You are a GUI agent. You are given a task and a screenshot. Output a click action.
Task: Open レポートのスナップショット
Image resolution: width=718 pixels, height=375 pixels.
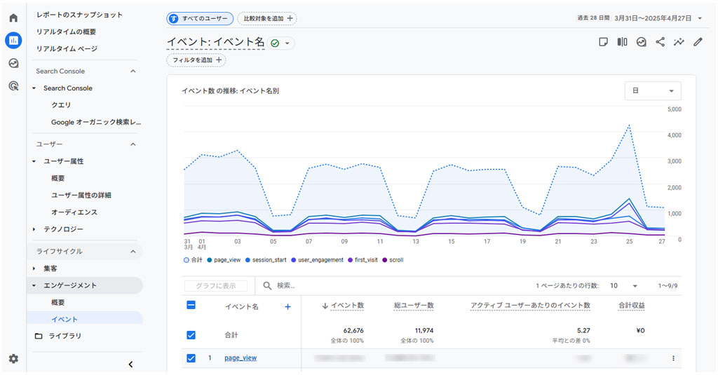click(x=79, y=15)
